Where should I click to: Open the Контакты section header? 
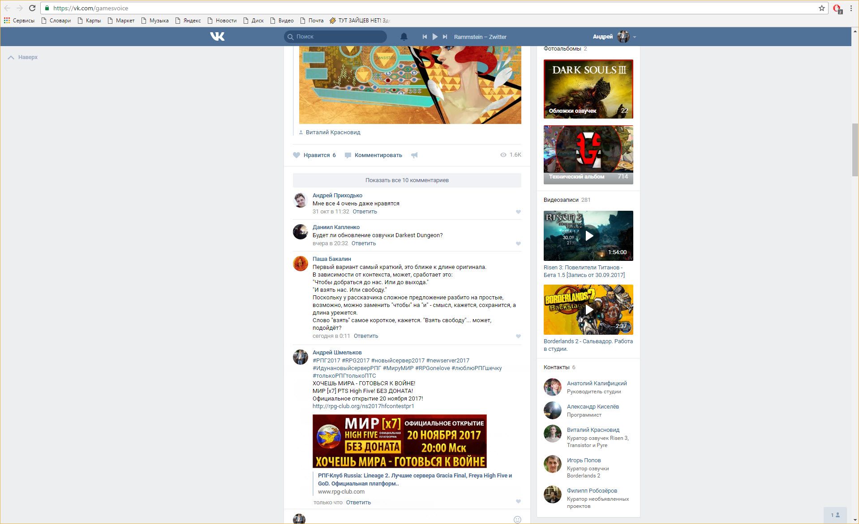(x=556, y=367)
